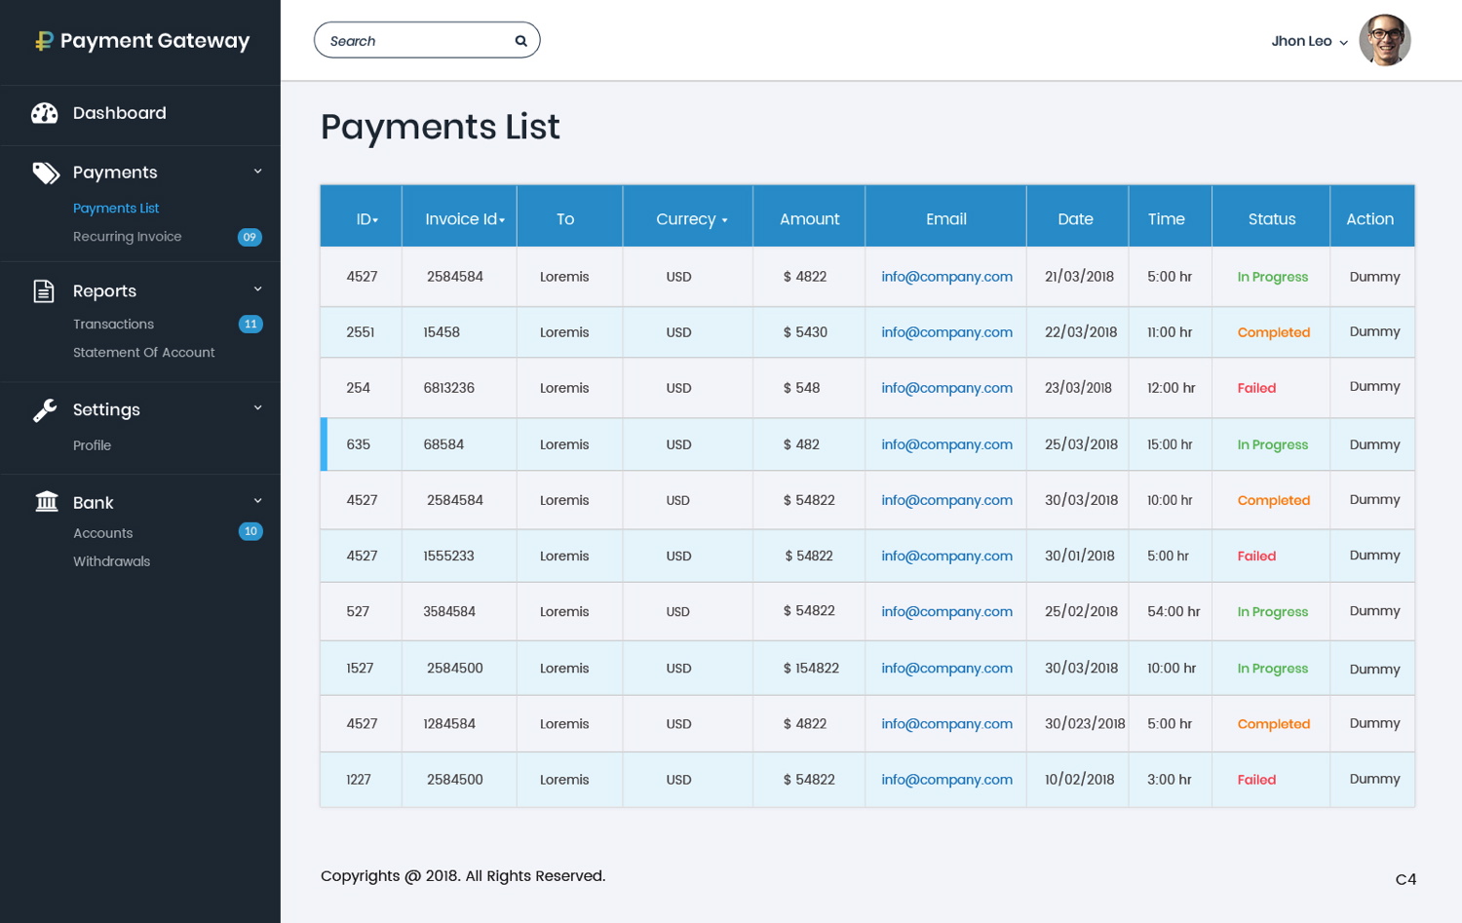The height and width of the screenshot is (923, 1462).
Task: Click the Bank building icon
Action: click(46, 502)
